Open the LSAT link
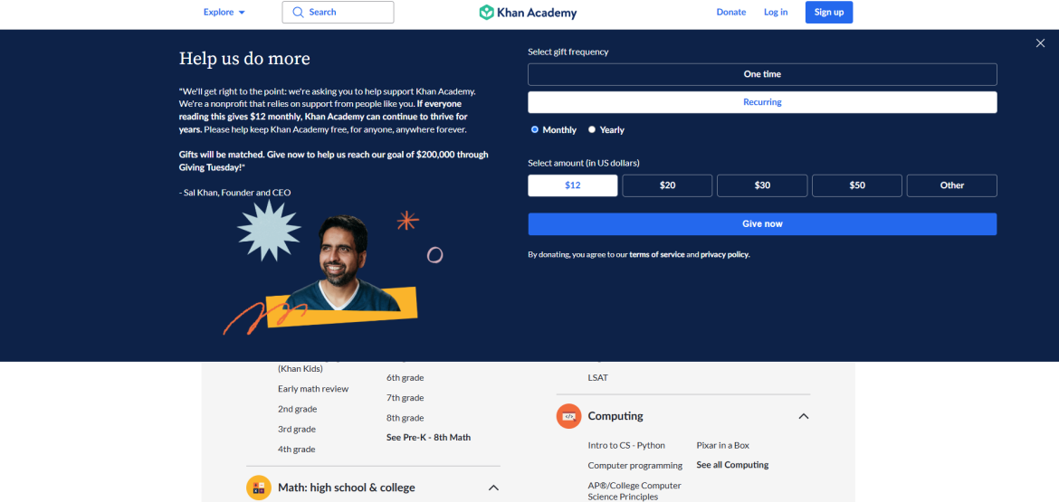This screenshot has width=1059, height=502. tap(597, 378)
